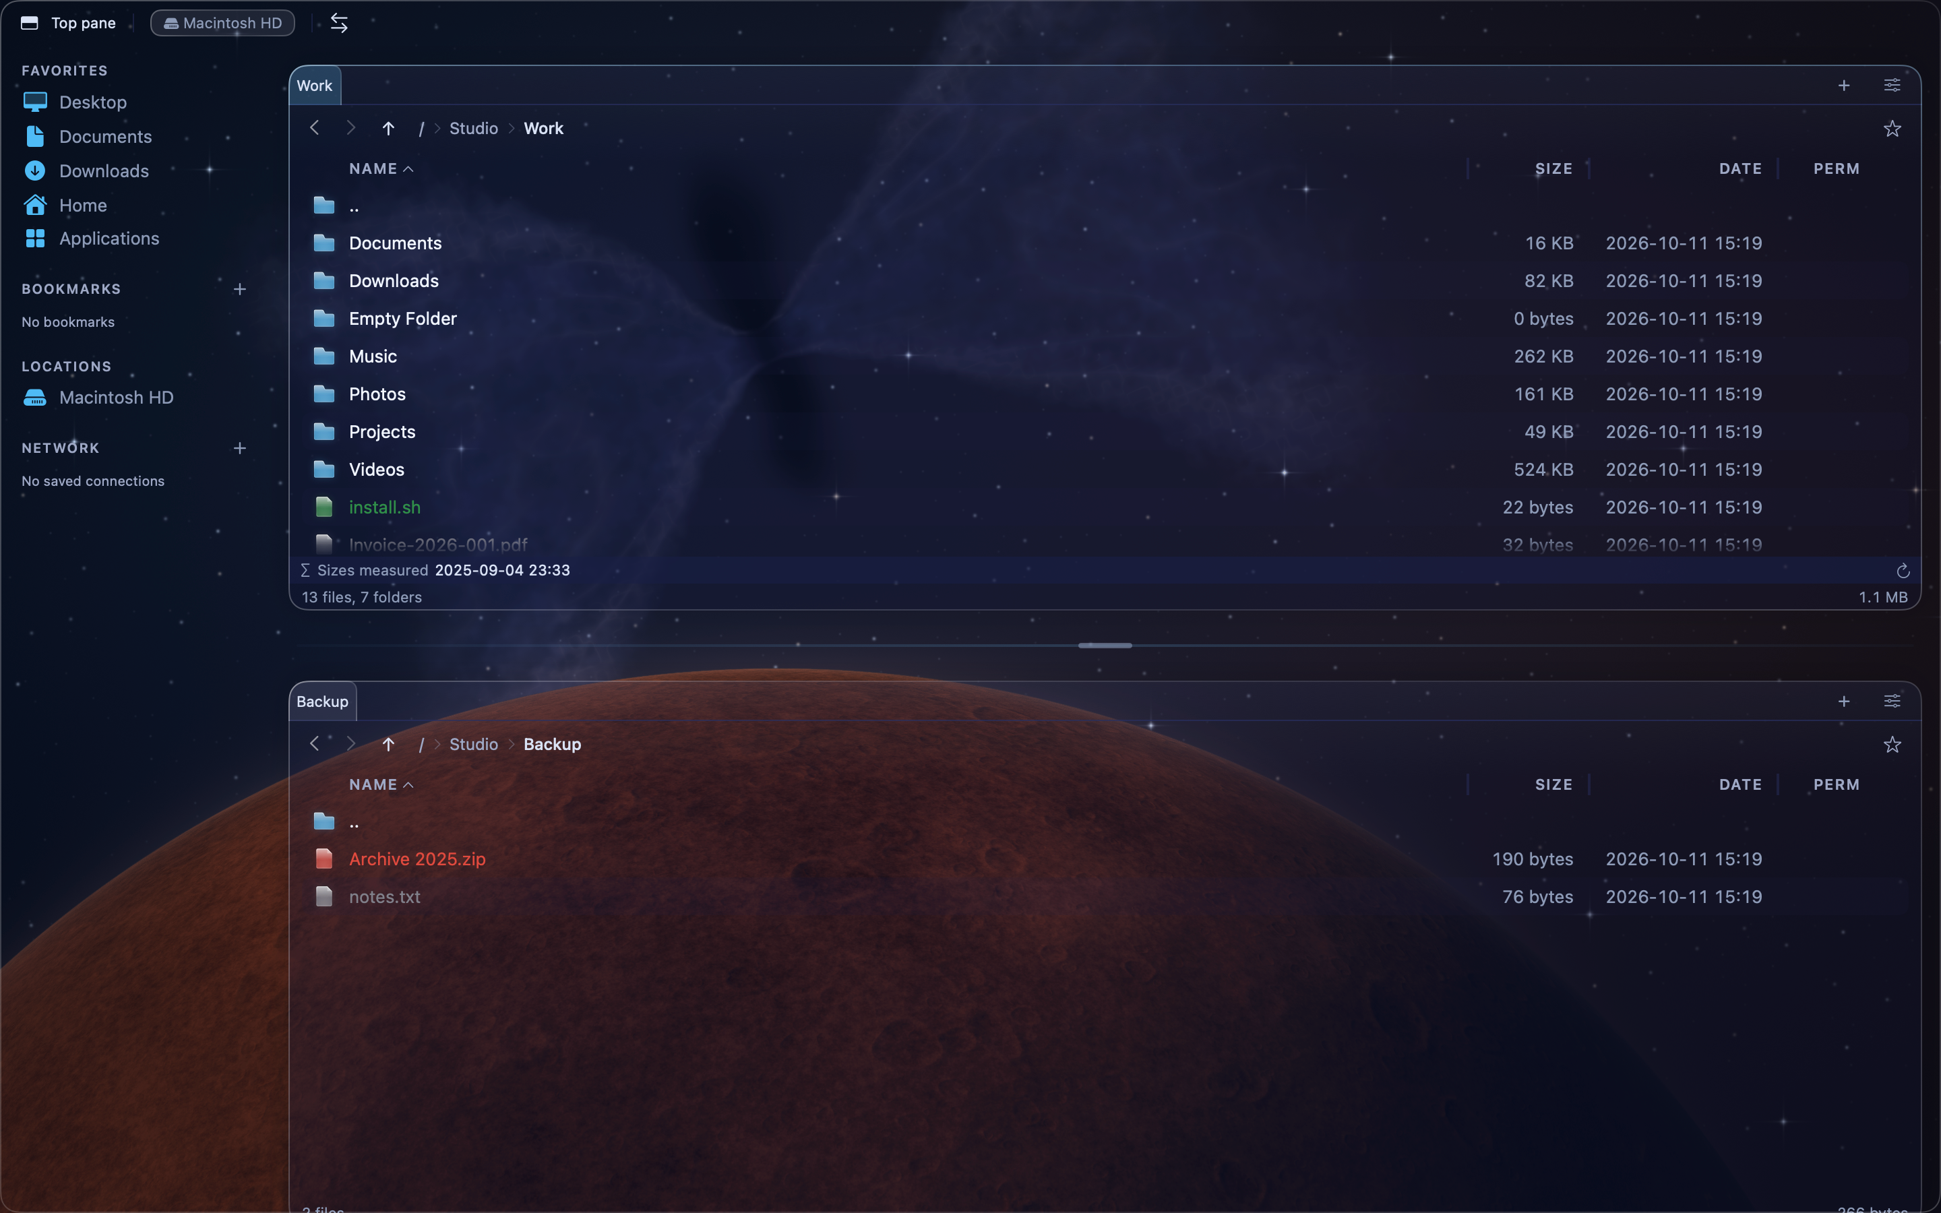Sort the Backup pane by Perm column

[1837, 784]
